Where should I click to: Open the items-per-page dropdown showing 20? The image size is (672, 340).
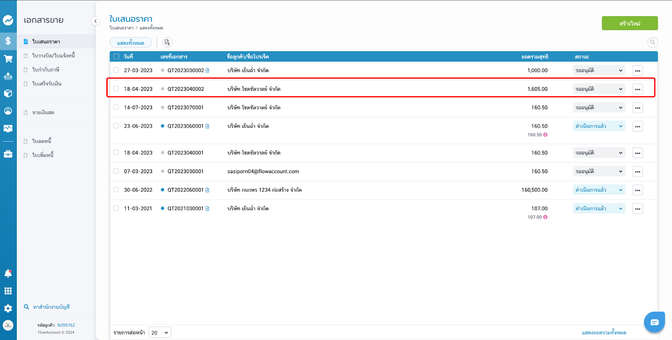pyautogui.click(x=160, y=332)
